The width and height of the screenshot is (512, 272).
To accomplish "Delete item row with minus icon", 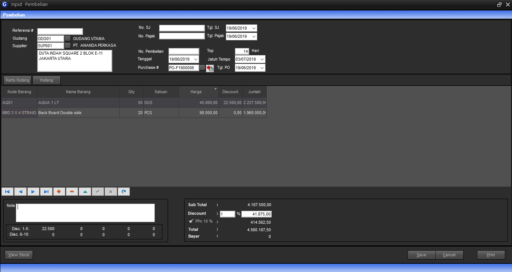I will coord(72,192).
